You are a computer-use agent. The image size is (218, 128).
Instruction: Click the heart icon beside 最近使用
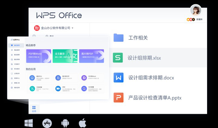click(x=12, y=45)
